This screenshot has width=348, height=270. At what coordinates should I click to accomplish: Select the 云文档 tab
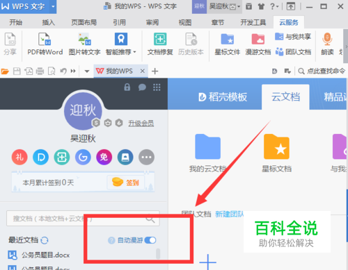pyautogui.click(x=285, y=96)
